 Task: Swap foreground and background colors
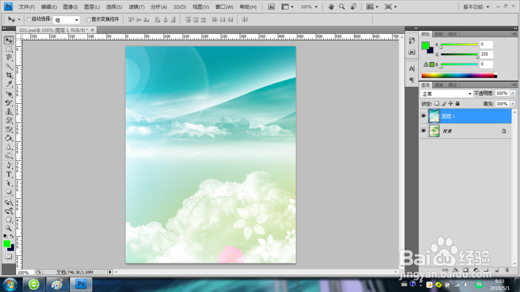point(12,236)
